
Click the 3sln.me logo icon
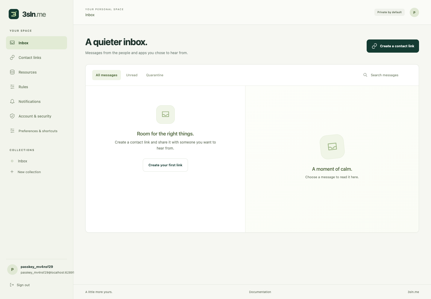coord(14,14)
